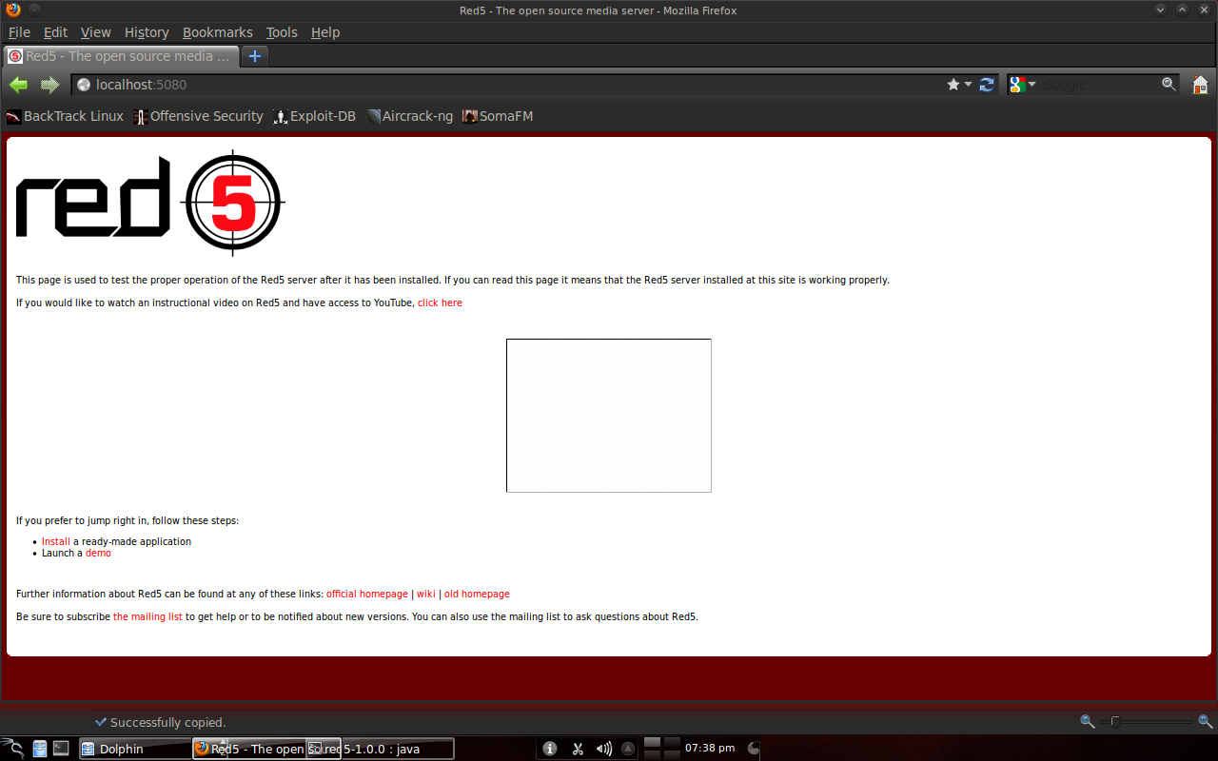Open the Klipper clipboard tool in the tray
This screenshot has height=761, width=1218.
coord(578,749)
